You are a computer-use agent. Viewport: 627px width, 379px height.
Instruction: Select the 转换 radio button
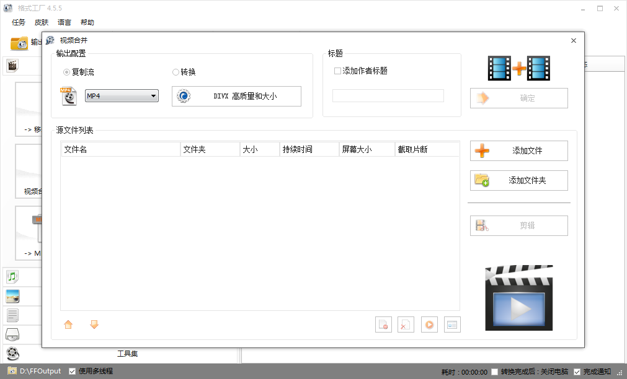(176, 72)
